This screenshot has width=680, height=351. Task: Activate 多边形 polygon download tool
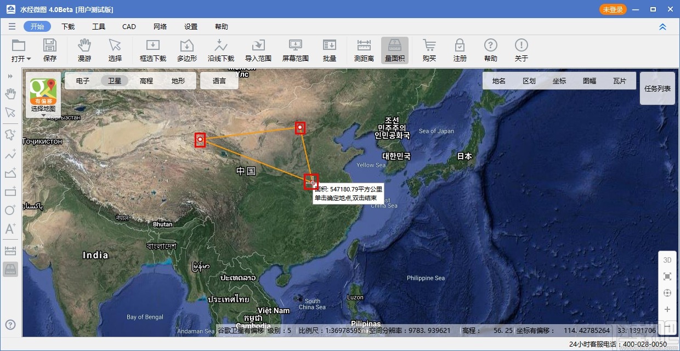click(x=187, y=50)
